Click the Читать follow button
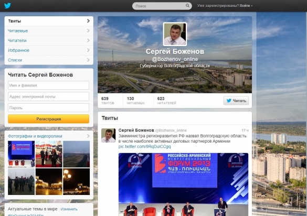 point(236,101)
